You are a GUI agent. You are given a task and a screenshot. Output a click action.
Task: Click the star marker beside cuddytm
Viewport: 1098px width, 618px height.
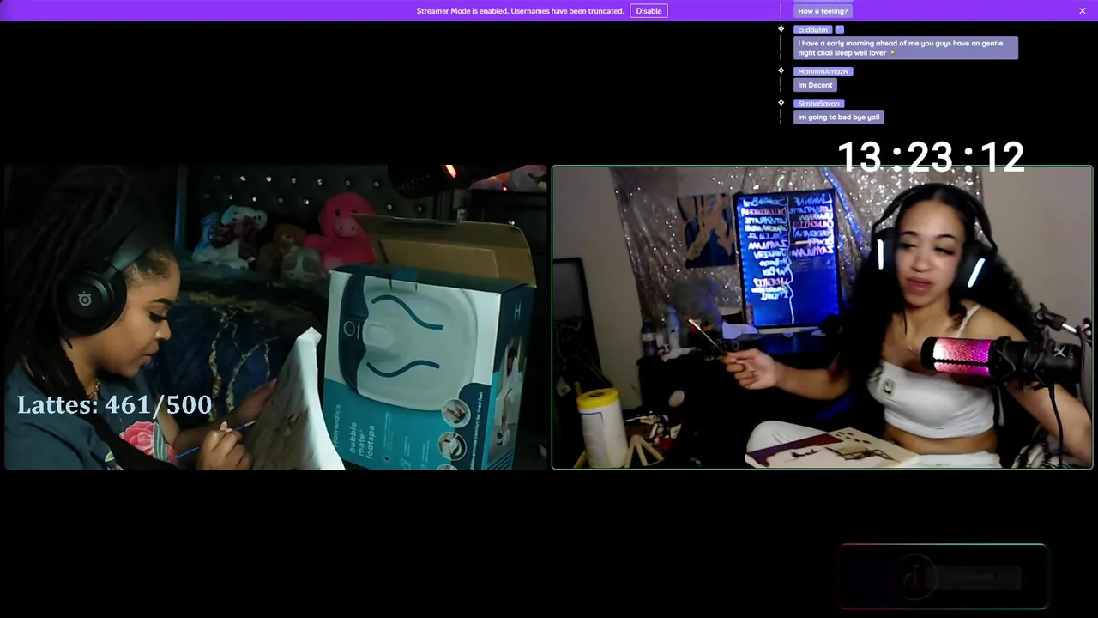(x=781, y=29)
